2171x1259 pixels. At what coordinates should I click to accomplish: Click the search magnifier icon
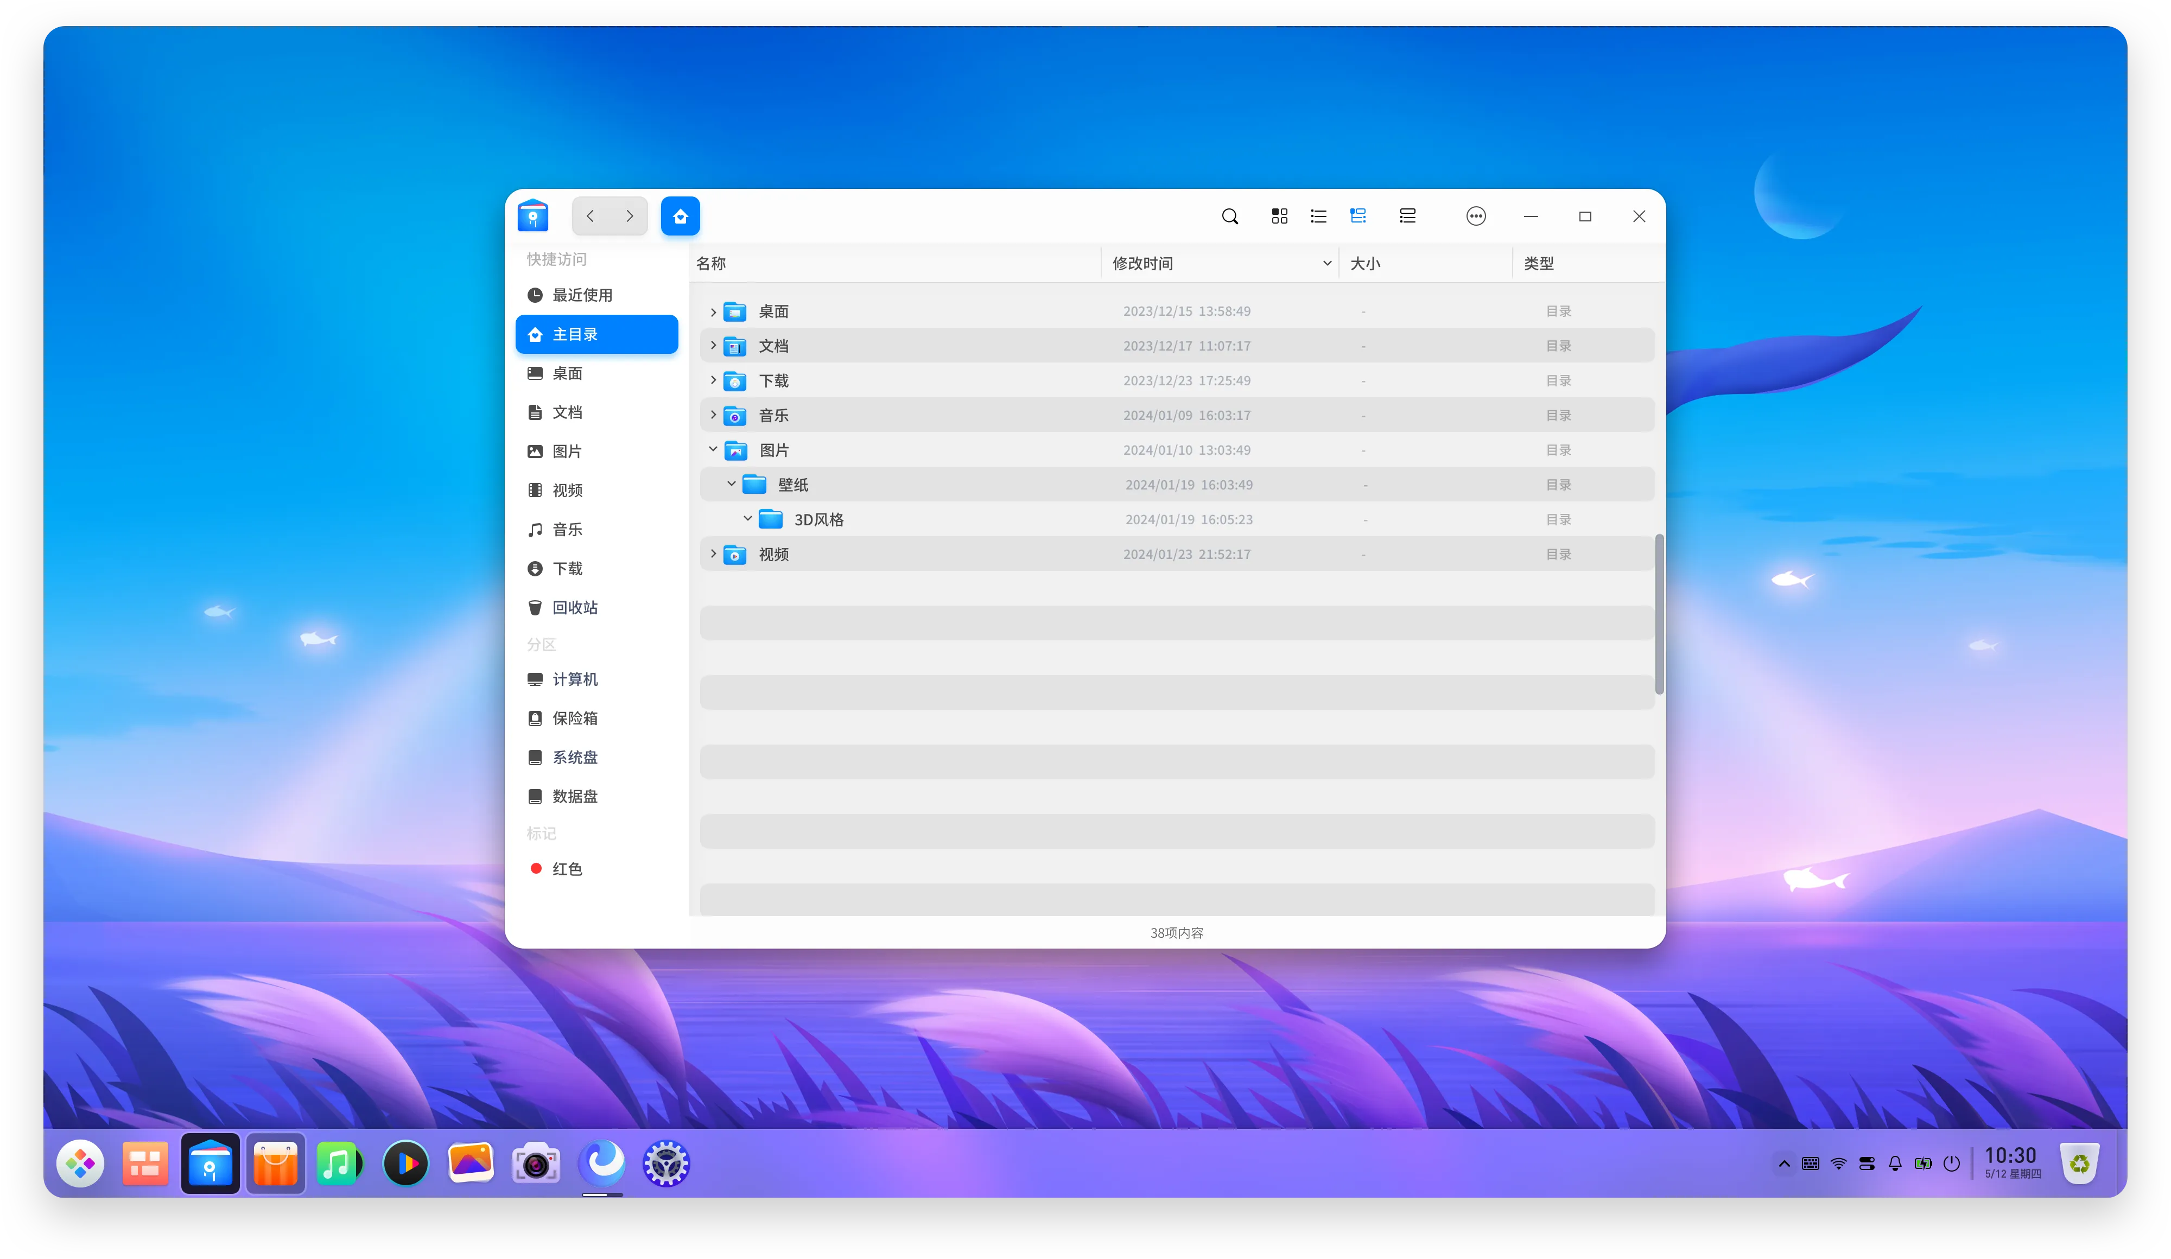coord(1230,216)
